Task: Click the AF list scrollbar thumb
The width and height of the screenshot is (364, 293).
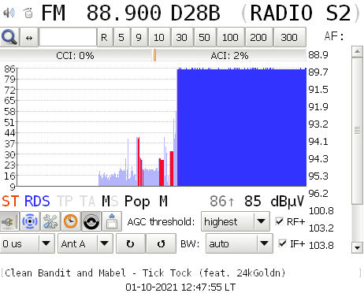Action: tap(357, 131)
